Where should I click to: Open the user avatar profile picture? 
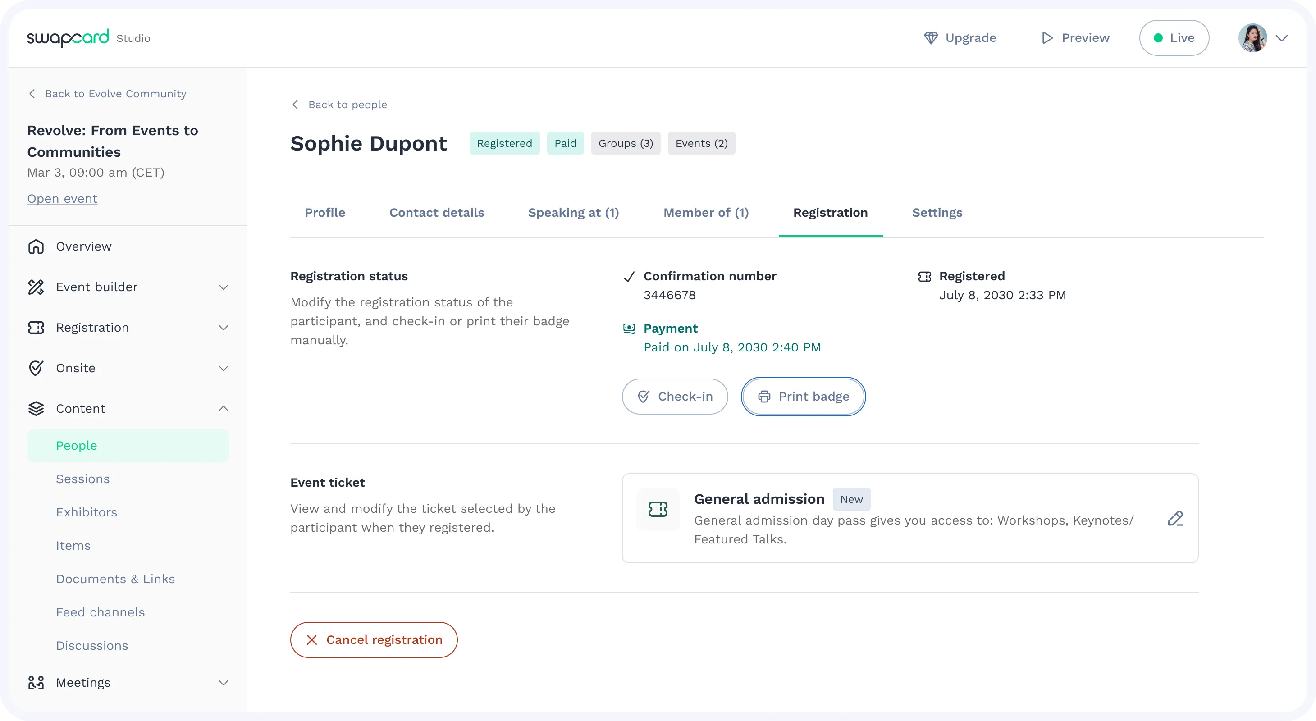click(1252, 38)
